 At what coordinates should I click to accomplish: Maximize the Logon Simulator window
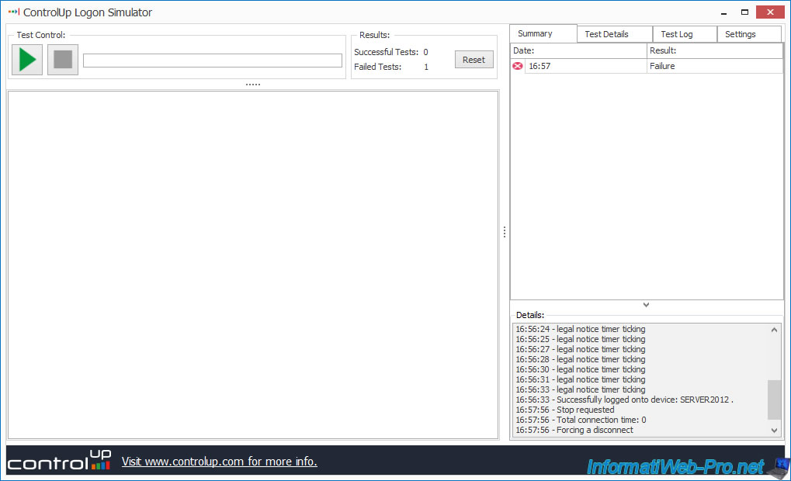(x=744, y=12)
